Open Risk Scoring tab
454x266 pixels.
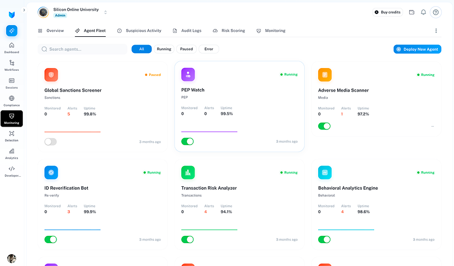tap(229, 31)
